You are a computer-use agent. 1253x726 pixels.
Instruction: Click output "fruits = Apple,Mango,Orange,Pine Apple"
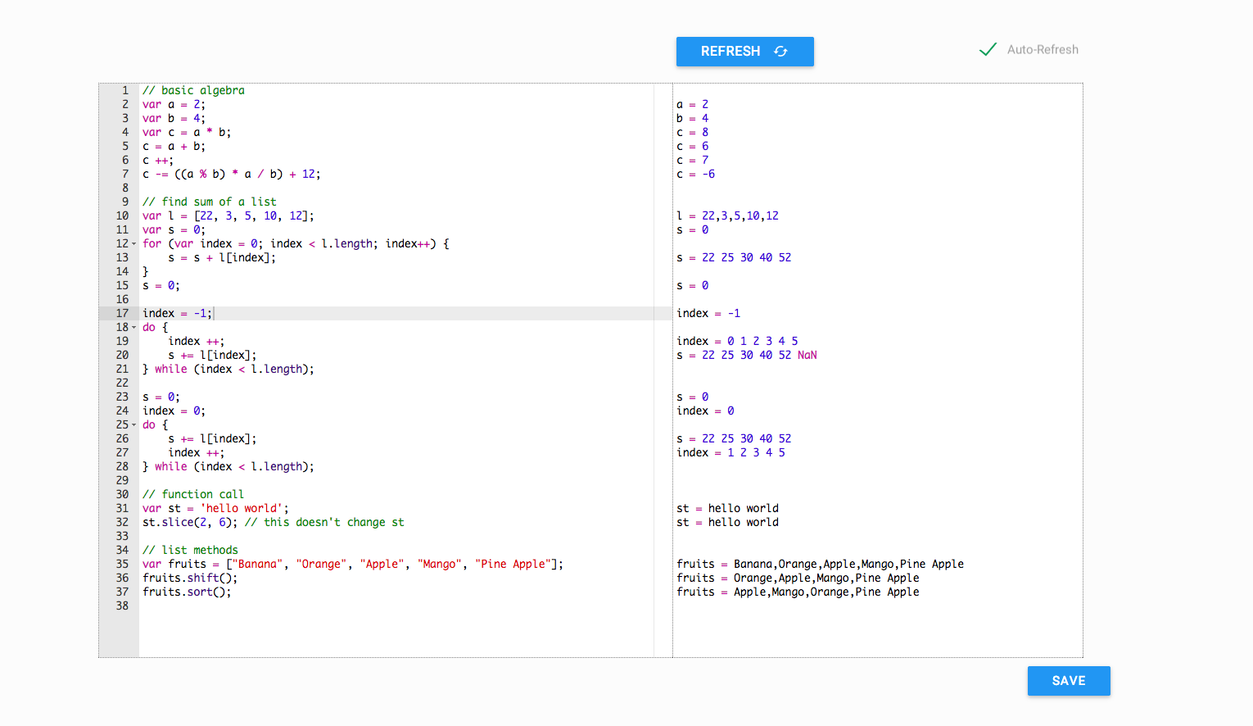pos(798,592)
